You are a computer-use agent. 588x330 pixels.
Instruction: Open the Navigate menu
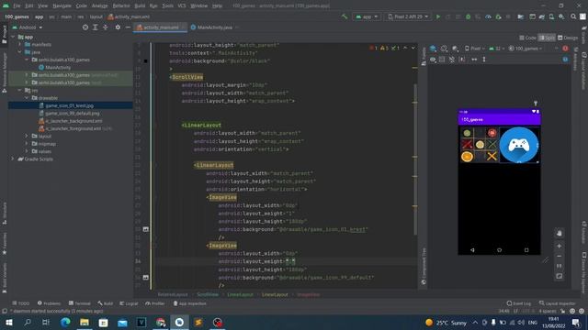point(62,6)
